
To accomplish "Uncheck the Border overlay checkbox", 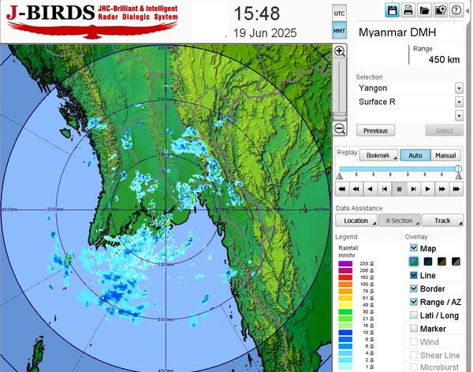I will click(x=414, y=288).
